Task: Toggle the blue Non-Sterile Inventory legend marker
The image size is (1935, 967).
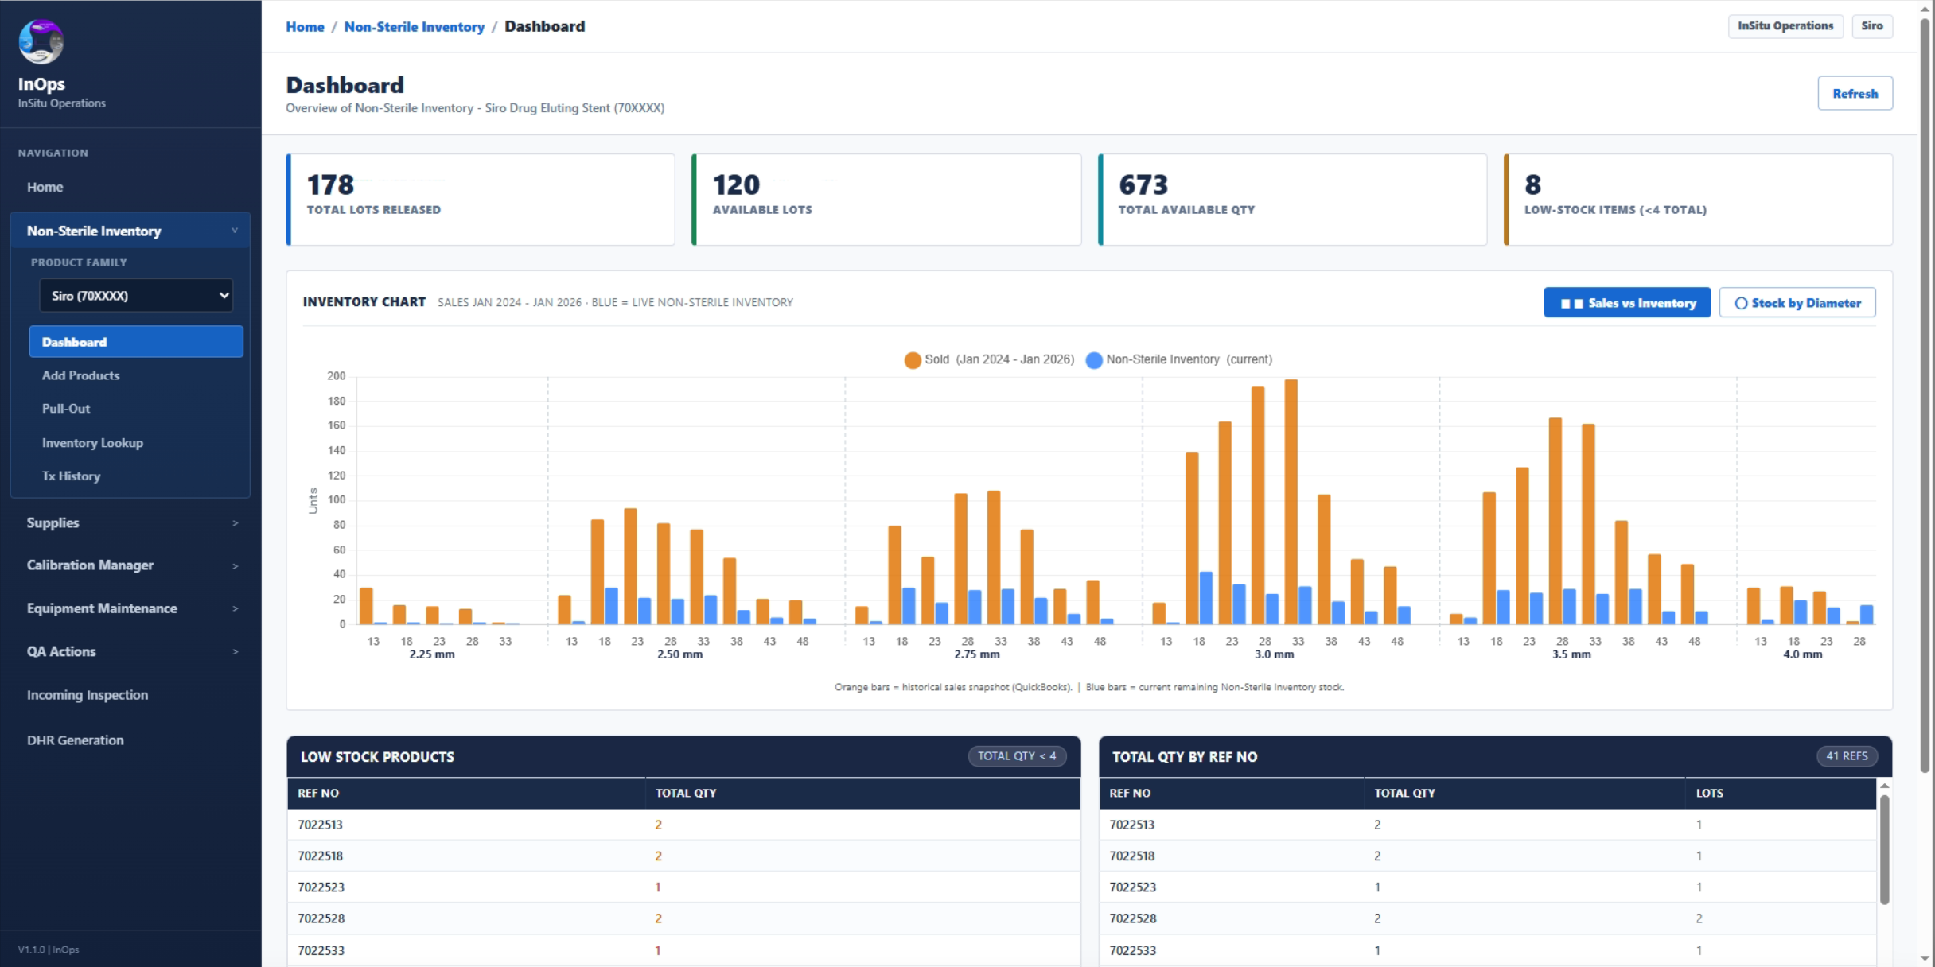Action: click(1094, 360)
